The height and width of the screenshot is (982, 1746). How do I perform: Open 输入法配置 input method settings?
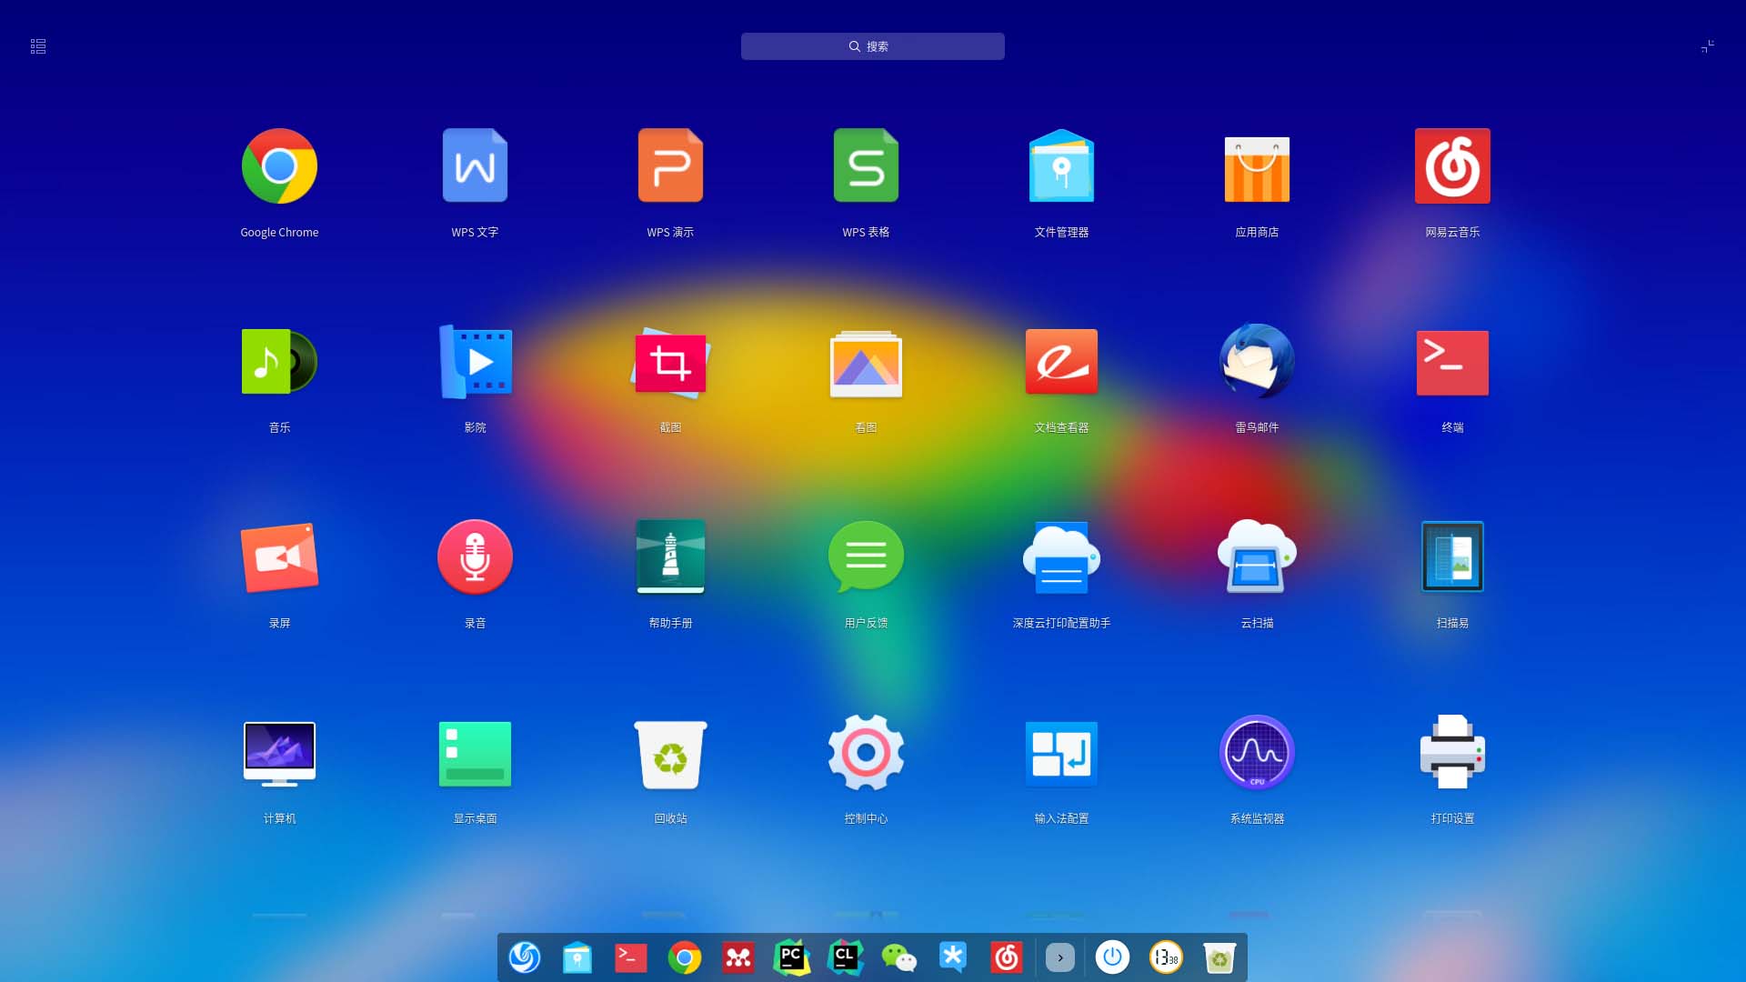(x=1061, y=754)
